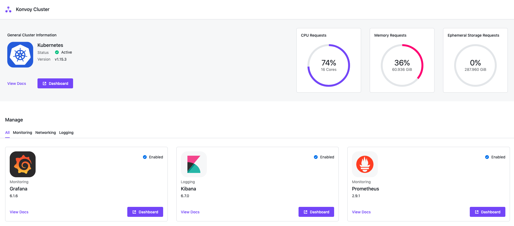Screen dimensions: 514x226
Task: Switch to the Networking tab
Action: pos(46,133)
